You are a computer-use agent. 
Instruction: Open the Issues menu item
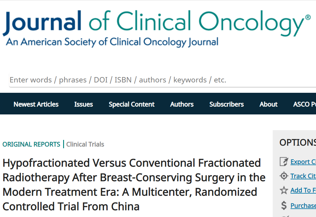[x=84, y=104]
